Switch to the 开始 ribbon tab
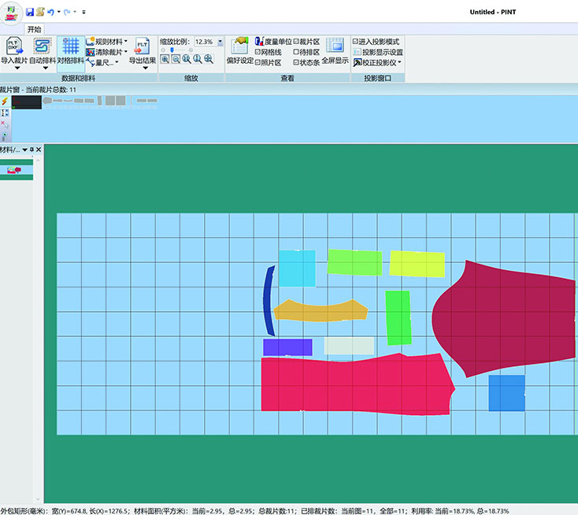The height and width of the screenshot is (515, 578). (x=34, y=28)
